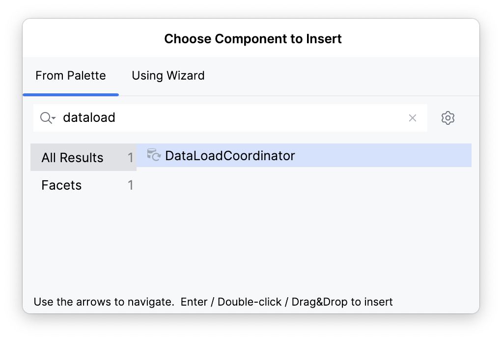Select the All Results category
The image size is (502, 340).
(x=73, y=157)
